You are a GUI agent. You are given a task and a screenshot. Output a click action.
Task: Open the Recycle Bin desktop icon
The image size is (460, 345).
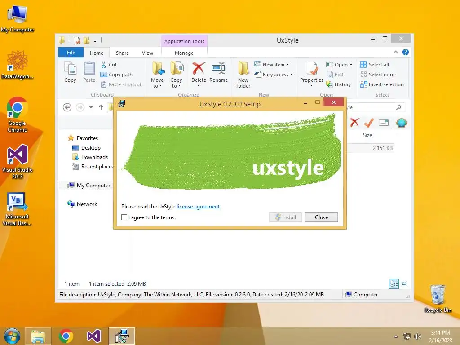click(438, 298)
